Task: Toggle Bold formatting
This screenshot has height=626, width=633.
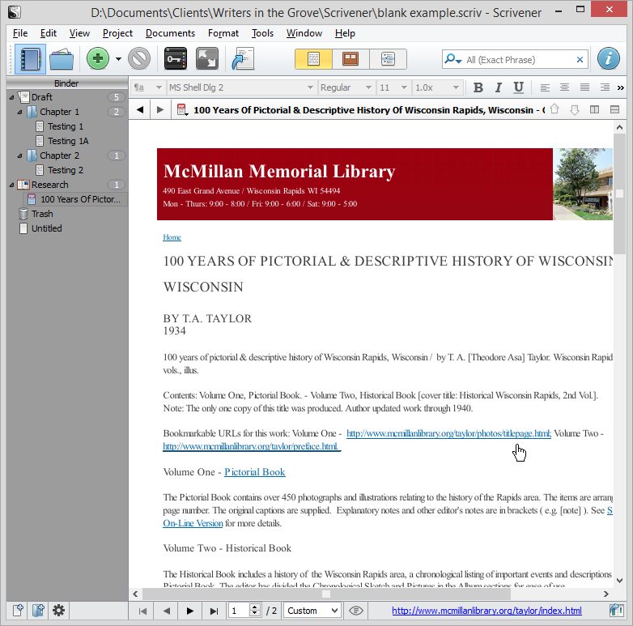Action: [x=478, y=87]
